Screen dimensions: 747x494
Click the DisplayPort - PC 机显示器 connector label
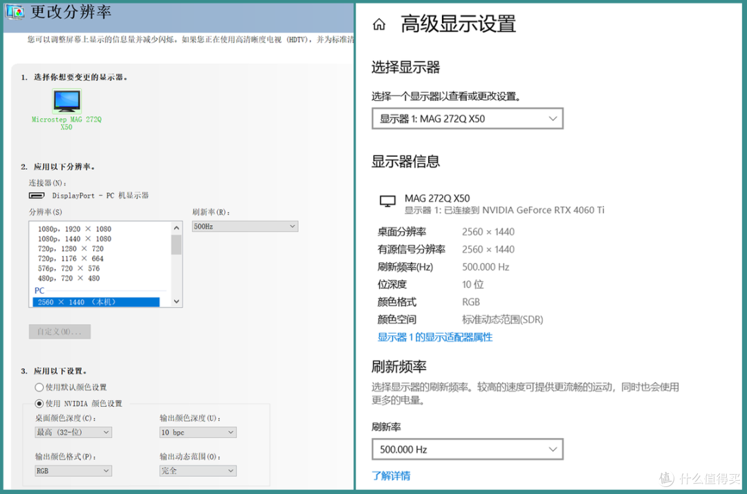pyautogui.click(x=100, y=196)
